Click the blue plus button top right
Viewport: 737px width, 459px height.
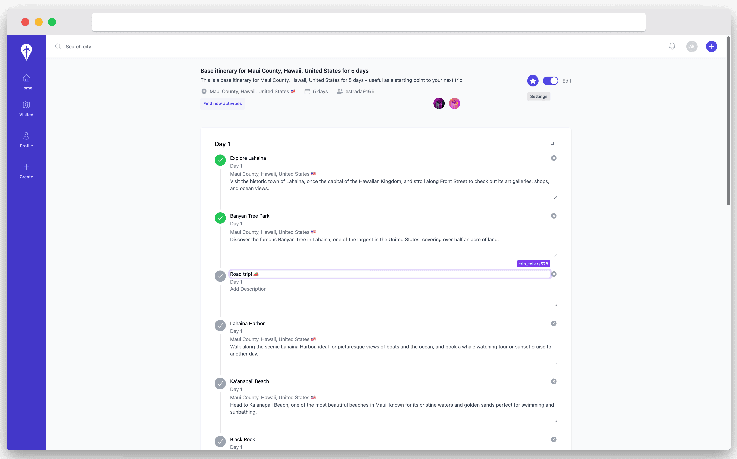(x=711, y=46)
